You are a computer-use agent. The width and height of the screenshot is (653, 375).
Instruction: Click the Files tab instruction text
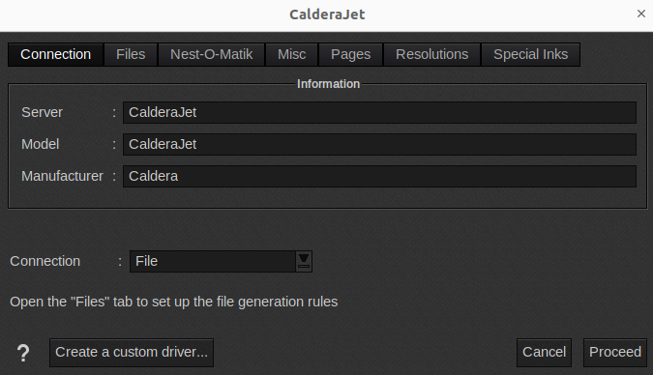click(174, 302)
